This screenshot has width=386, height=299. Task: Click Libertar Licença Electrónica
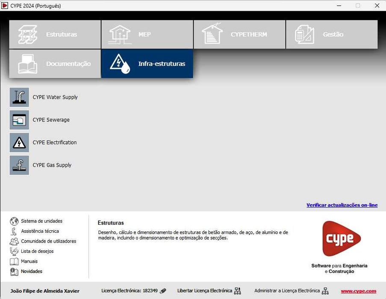coord(205,290)
